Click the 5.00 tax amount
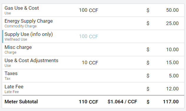 pyautogui.click(x=174, y=76)
